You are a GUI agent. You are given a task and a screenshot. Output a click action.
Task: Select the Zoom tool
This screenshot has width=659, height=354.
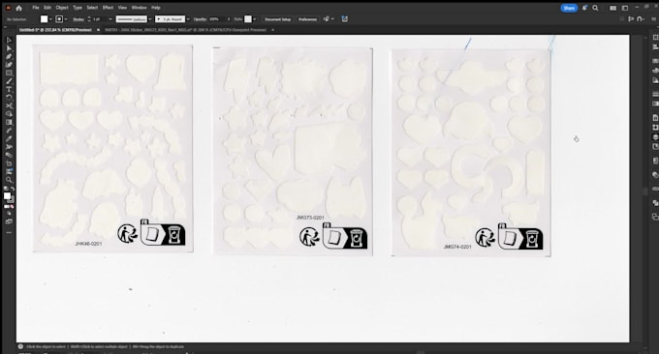9,180
